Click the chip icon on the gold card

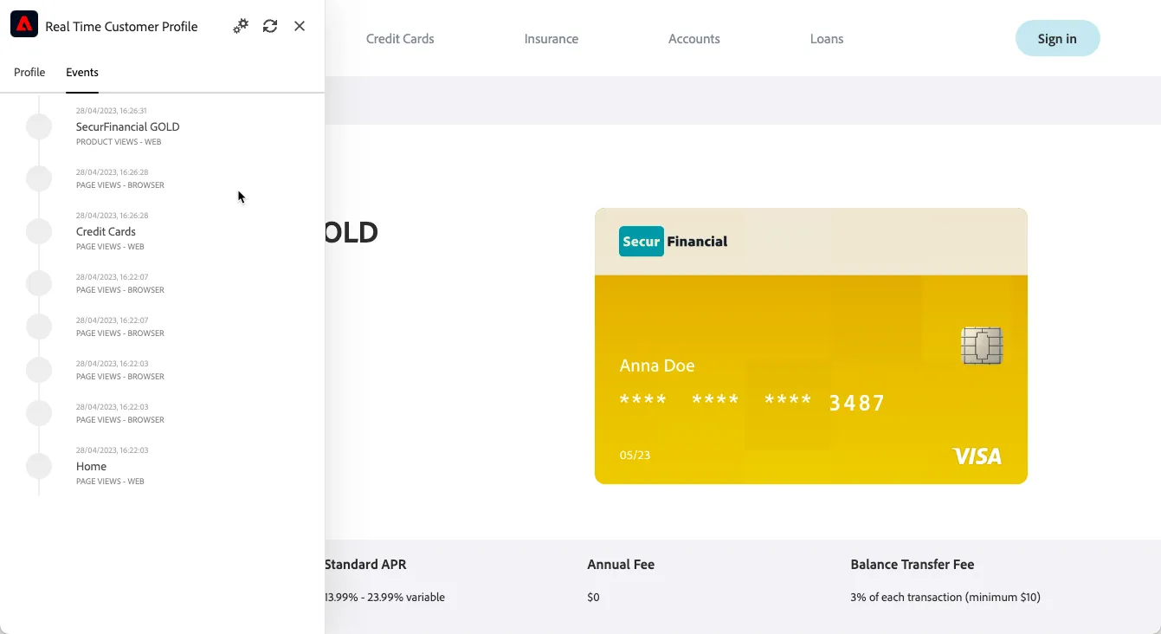click(982, 346)
